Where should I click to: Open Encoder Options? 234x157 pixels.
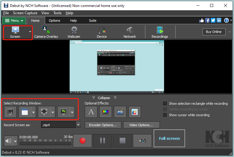[103, 125]
